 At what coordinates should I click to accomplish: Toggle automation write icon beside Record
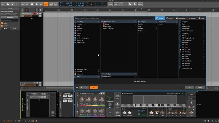pyautogui.click(x=41, y=4)
